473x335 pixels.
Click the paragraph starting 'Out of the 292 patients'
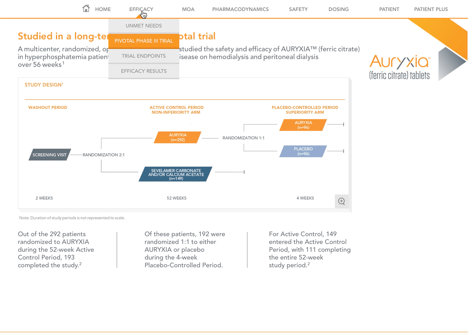coord(56,250)
